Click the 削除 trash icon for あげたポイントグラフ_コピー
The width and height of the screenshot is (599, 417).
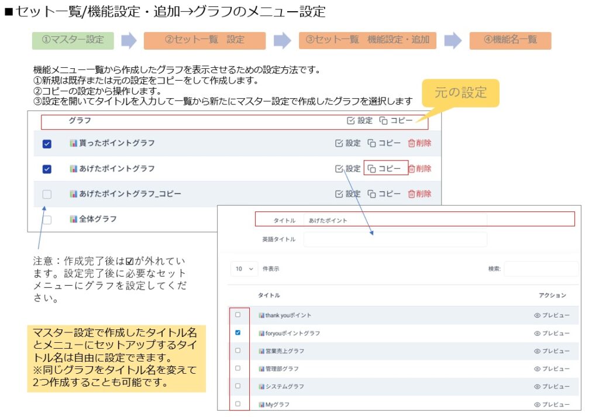point(411,194)
